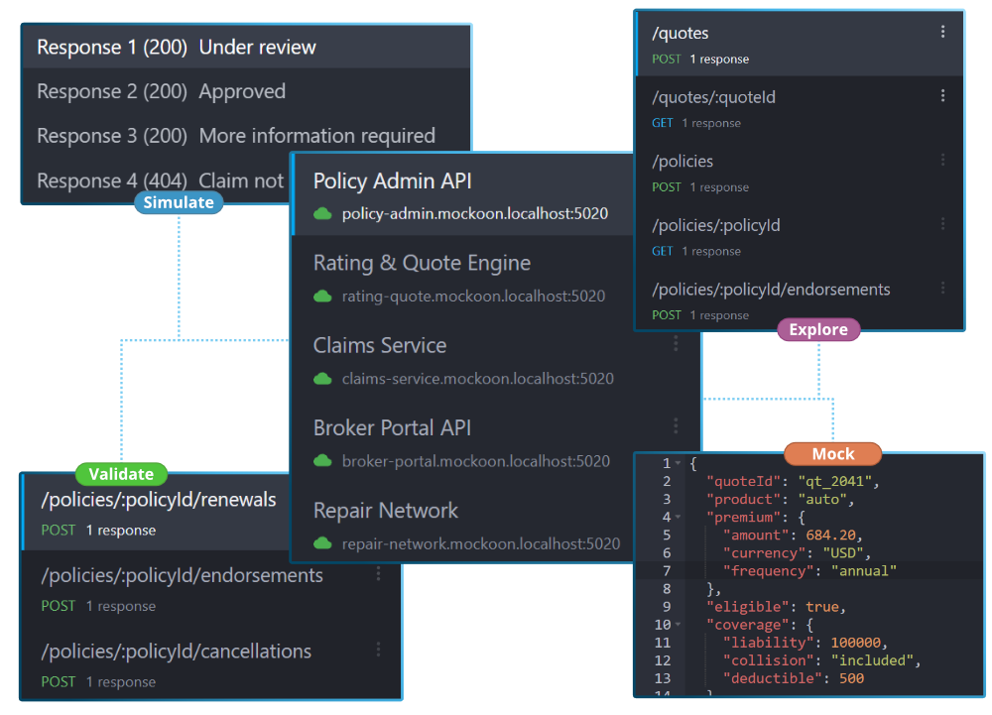Screen dimensions: 992x715
Task: Select Response 2 (200) Approved
Action: pyautogui.click(x=246, y=91)
